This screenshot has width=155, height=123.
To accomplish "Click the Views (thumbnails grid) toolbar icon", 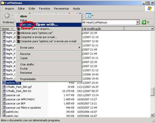I will pyautogui.click(x=88, y=15).
